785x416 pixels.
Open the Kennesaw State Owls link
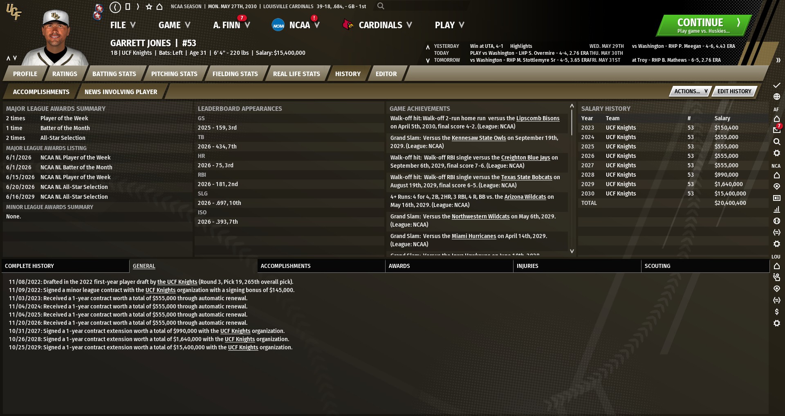[x=479, y=138]
